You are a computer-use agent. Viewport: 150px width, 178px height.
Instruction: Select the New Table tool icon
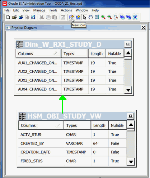coord(78,17)
